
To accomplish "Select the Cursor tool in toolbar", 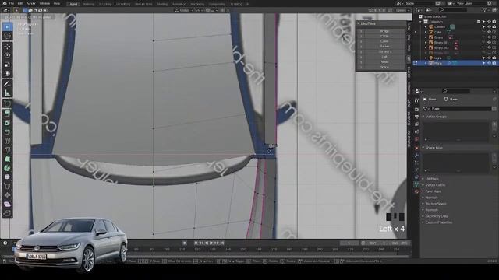I will (7, 36).
